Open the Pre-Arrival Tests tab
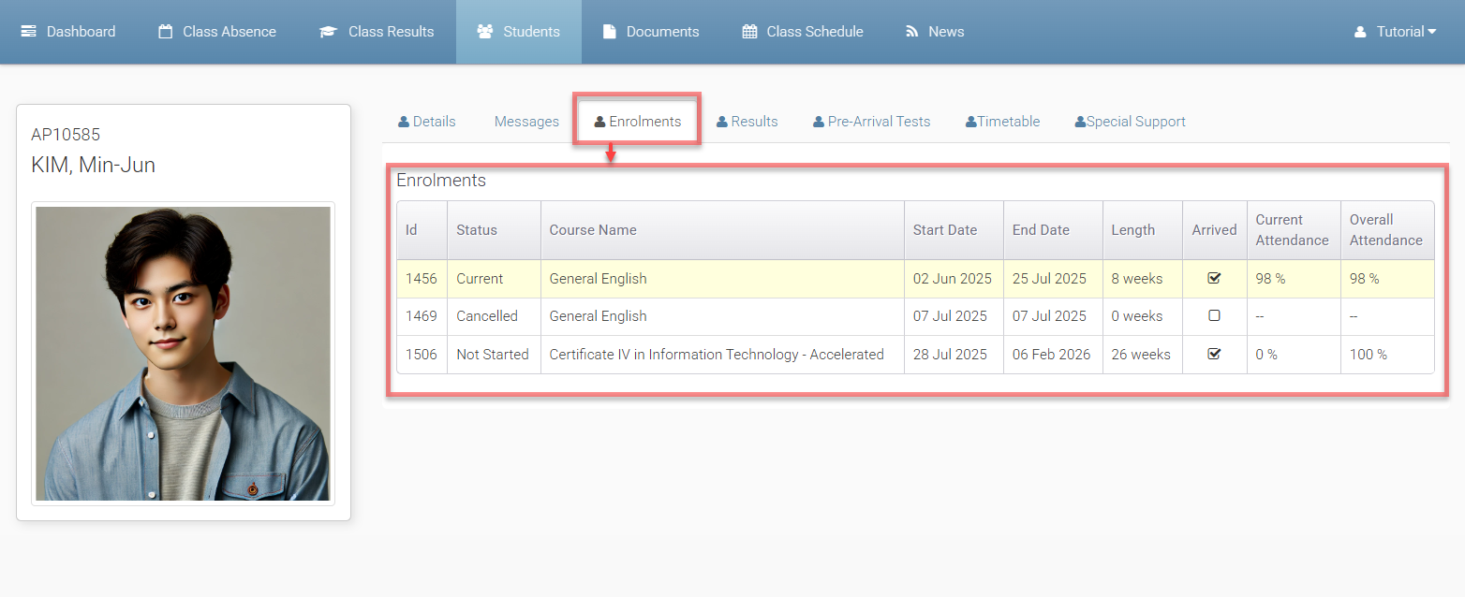The image size is (1465, 597). [871, 122]
